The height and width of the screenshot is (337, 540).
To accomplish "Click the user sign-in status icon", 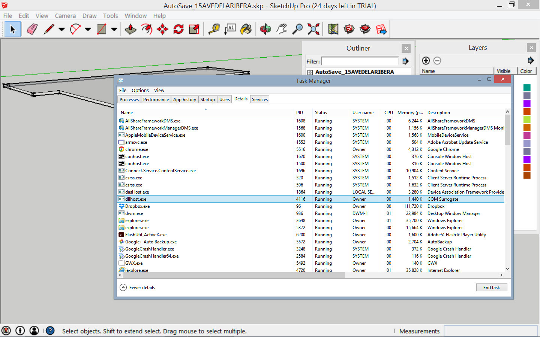I will 34,331.
